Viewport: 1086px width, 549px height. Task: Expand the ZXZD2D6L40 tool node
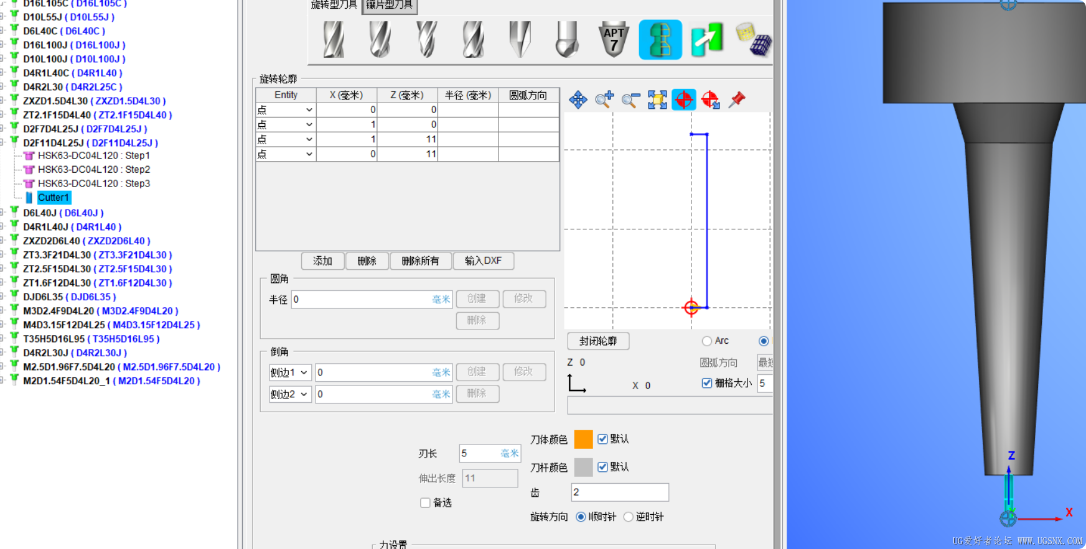click(2, 241)
